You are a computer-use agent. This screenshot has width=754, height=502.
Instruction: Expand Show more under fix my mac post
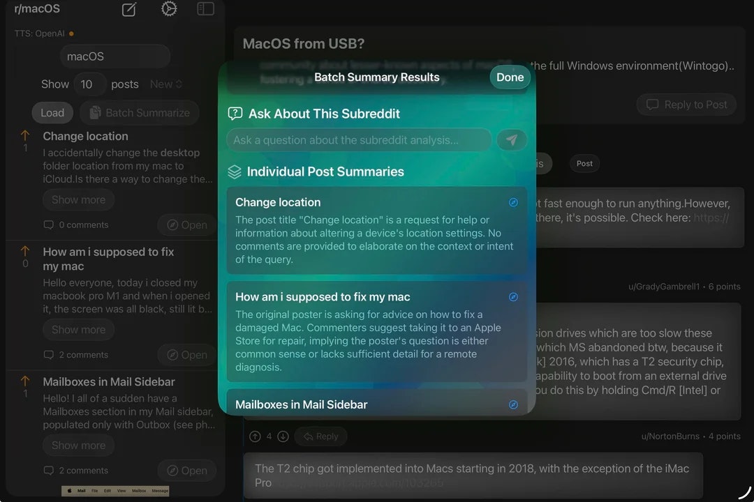pos(78,330)
